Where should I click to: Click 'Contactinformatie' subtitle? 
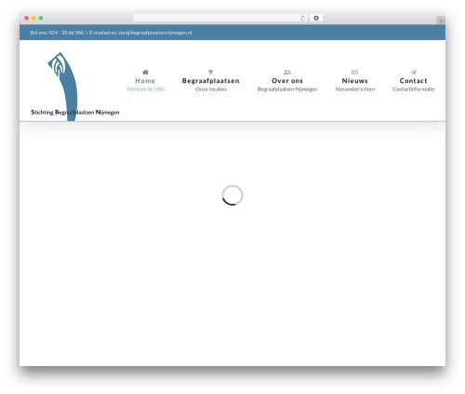click(413, 89)
